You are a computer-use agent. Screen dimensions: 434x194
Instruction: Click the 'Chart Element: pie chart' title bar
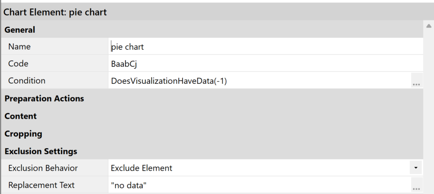[217, 12]
